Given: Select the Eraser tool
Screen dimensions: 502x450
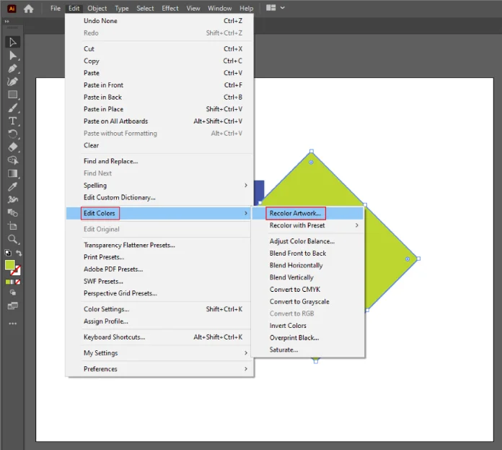Looking at the screenshot, I should tap(13, 147).
